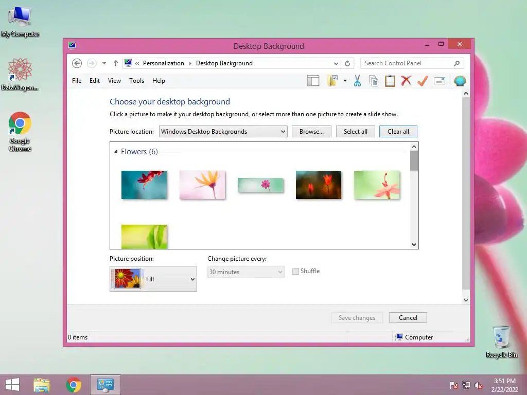This screenshot has height=395, width=527.
Task: Click the orange checkmark icon
Action: [423, 81]
